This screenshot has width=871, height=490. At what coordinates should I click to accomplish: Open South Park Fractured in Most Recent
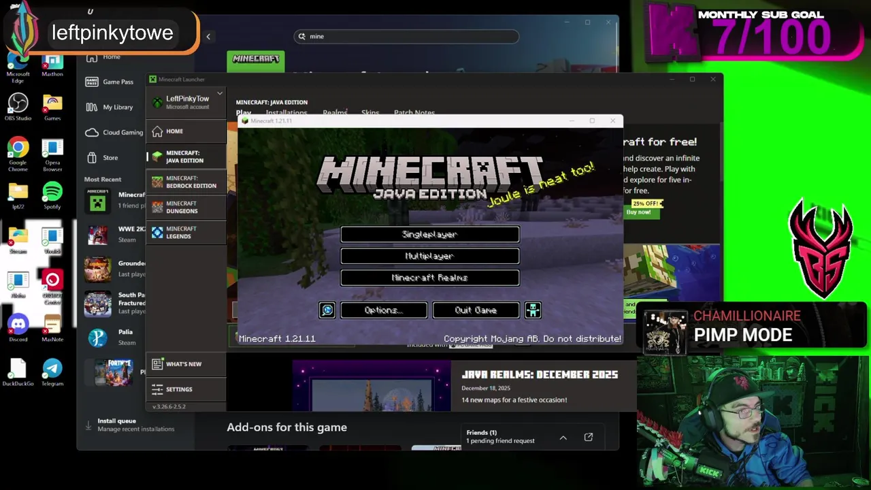[114, 304]
